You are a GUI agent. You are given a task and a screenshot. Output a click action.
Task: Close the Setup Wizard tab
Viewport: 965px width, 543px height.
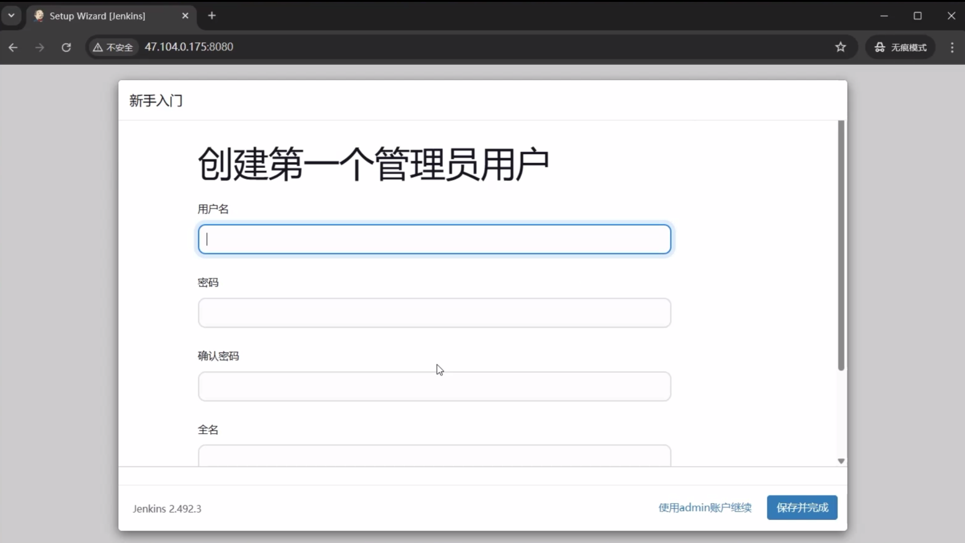click(185, 16)
